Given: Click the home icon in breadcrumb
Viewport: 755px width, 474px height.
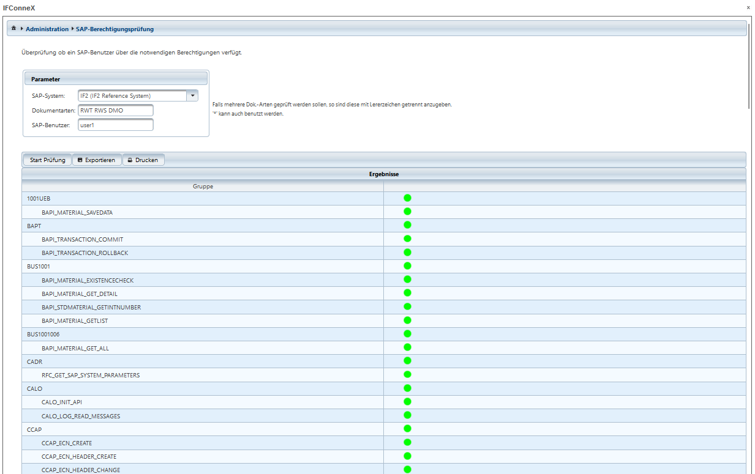Looking at the screenshot, I should tap(13, 29).
